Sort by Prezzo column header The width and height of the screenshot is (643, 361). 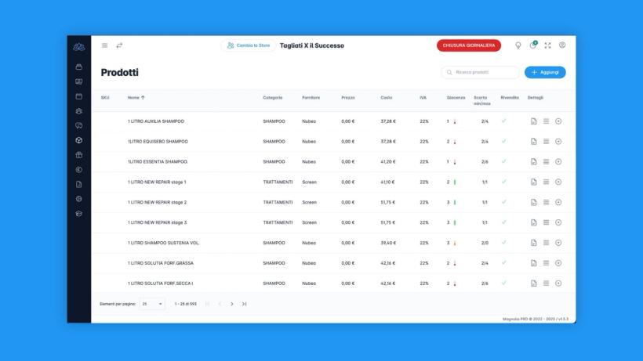pyautogui.click(x=348, y=97)
